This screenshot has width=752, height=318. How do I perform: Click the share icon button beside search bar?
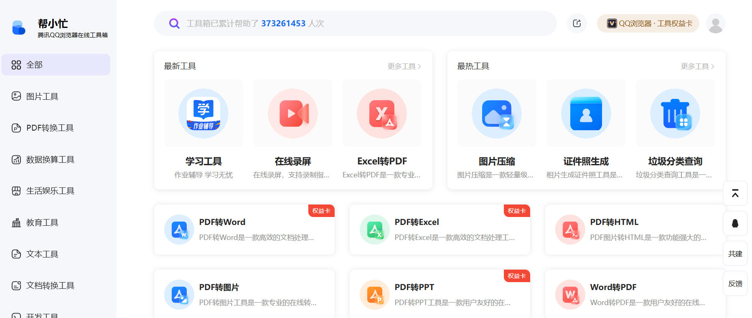[577, 23]
